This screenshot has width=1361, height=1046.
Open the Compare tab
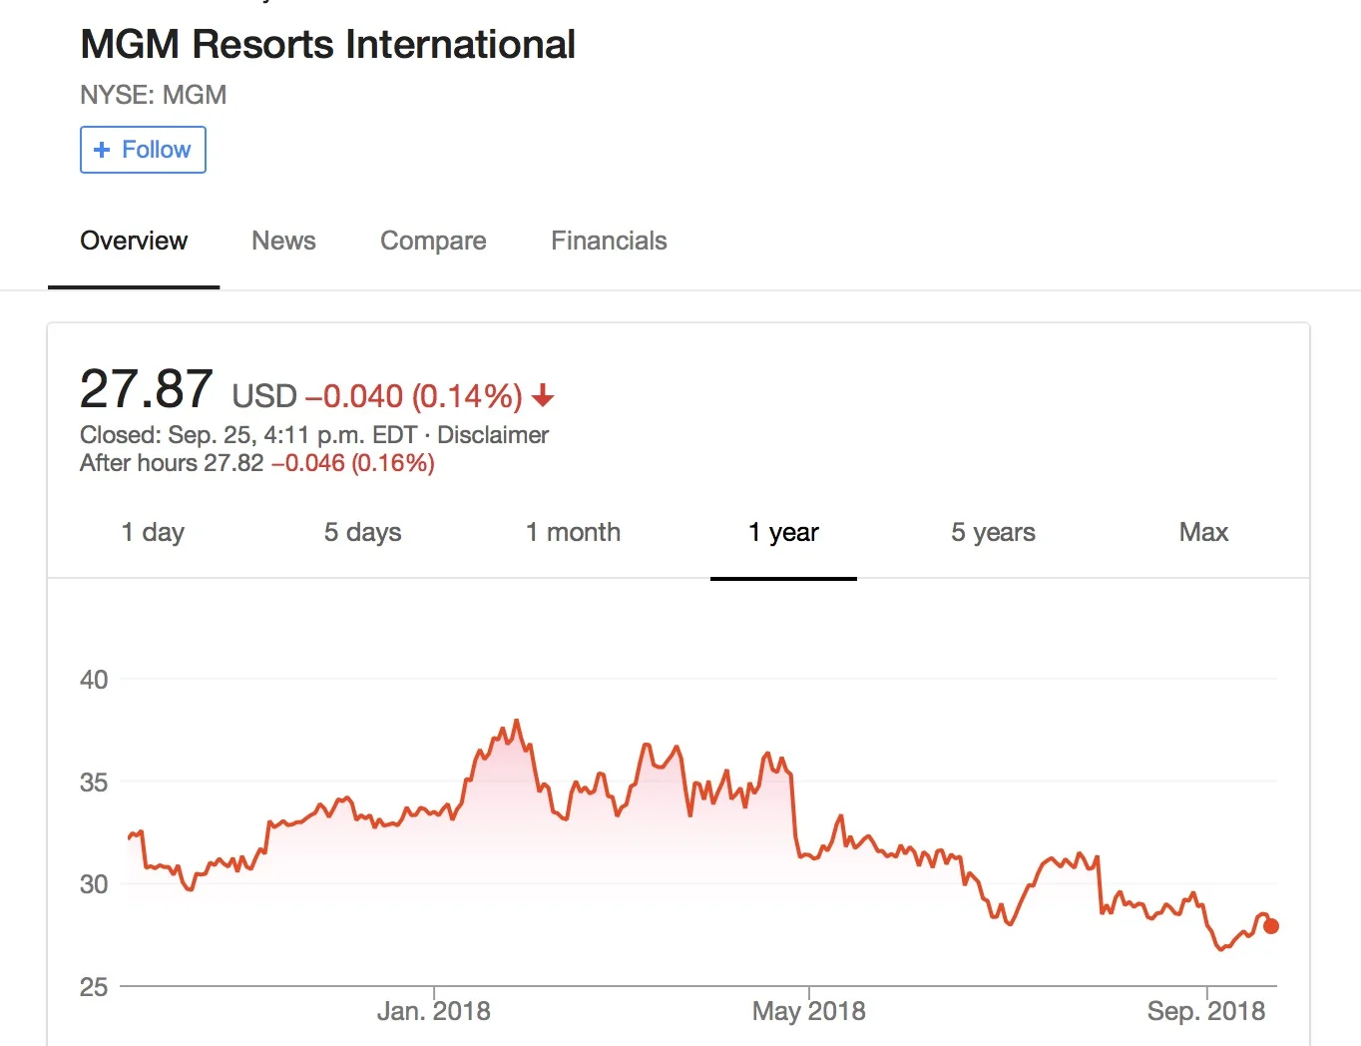tap(433, 241)
